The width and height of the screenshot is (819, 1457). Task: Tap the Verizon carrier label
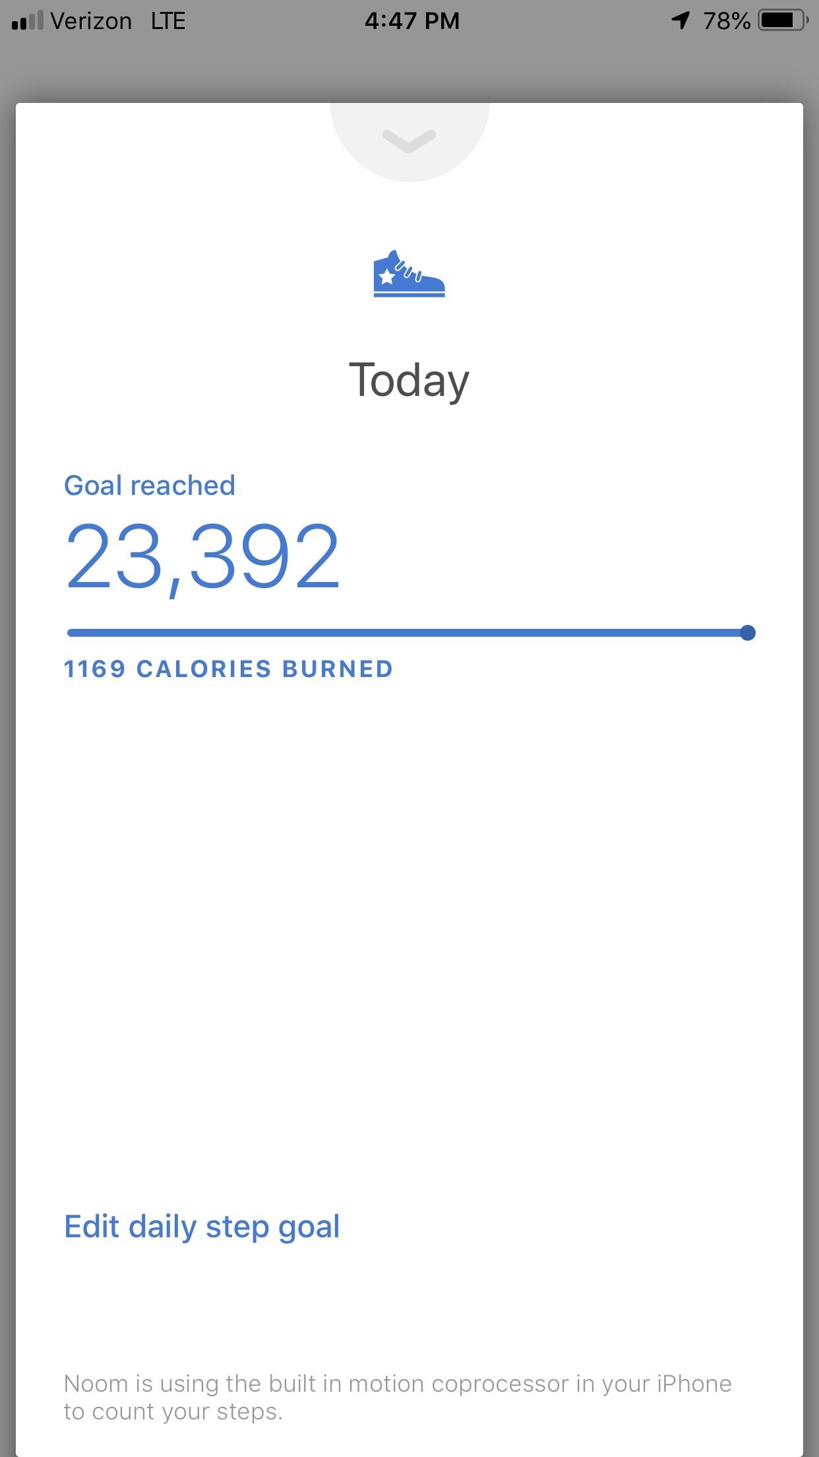tap(91, 21)
